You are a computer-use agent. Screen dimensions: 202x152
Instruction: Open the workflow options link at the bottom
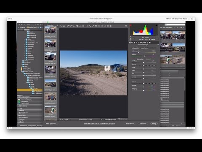[100, 124]
